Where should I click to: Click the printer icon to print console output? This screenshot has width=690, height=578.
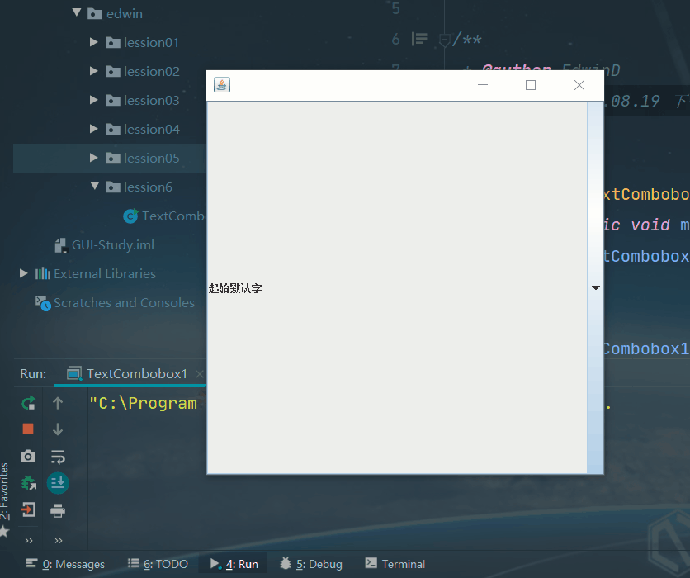tap(58, 510)
